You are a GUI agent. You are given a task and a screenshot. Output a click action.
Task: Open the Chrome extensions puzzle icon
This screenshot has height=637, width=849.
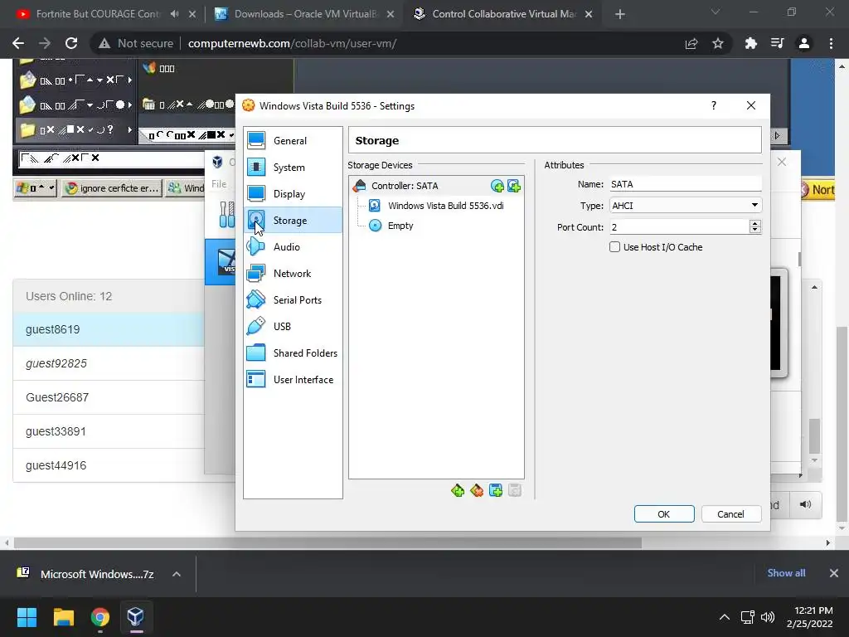750,43
